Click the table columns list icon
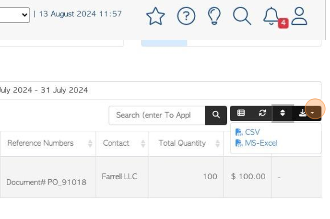 [x=241, y=113]
